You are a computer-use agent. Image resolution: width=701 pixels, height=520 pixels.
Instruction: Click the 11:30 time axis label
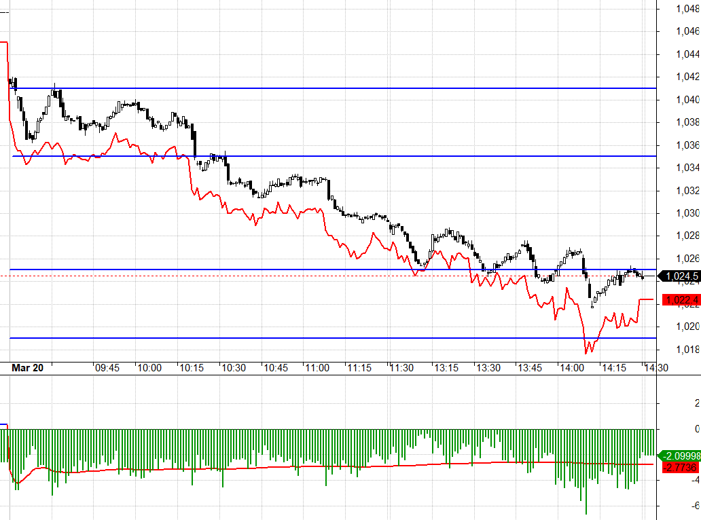(x=402, y=368)
